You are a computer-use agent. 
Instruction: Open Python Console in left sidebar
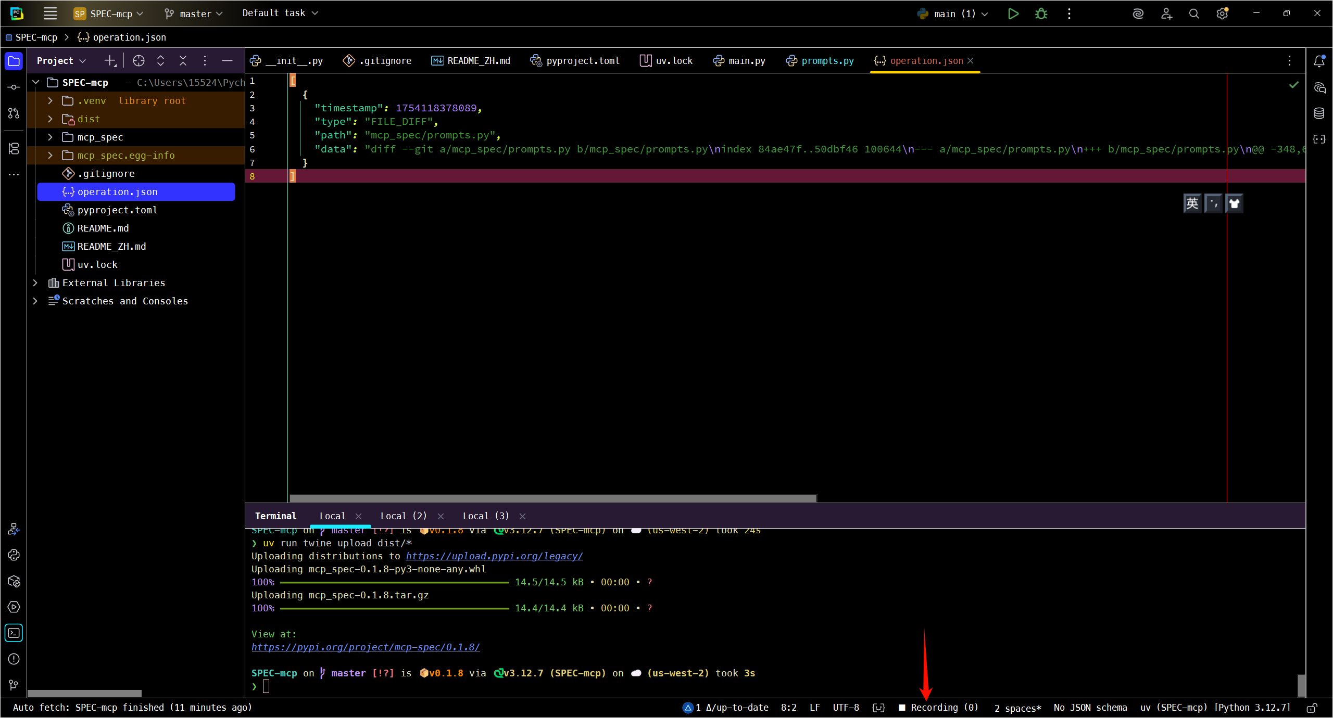pyautogui.click(x=14, y=555)
